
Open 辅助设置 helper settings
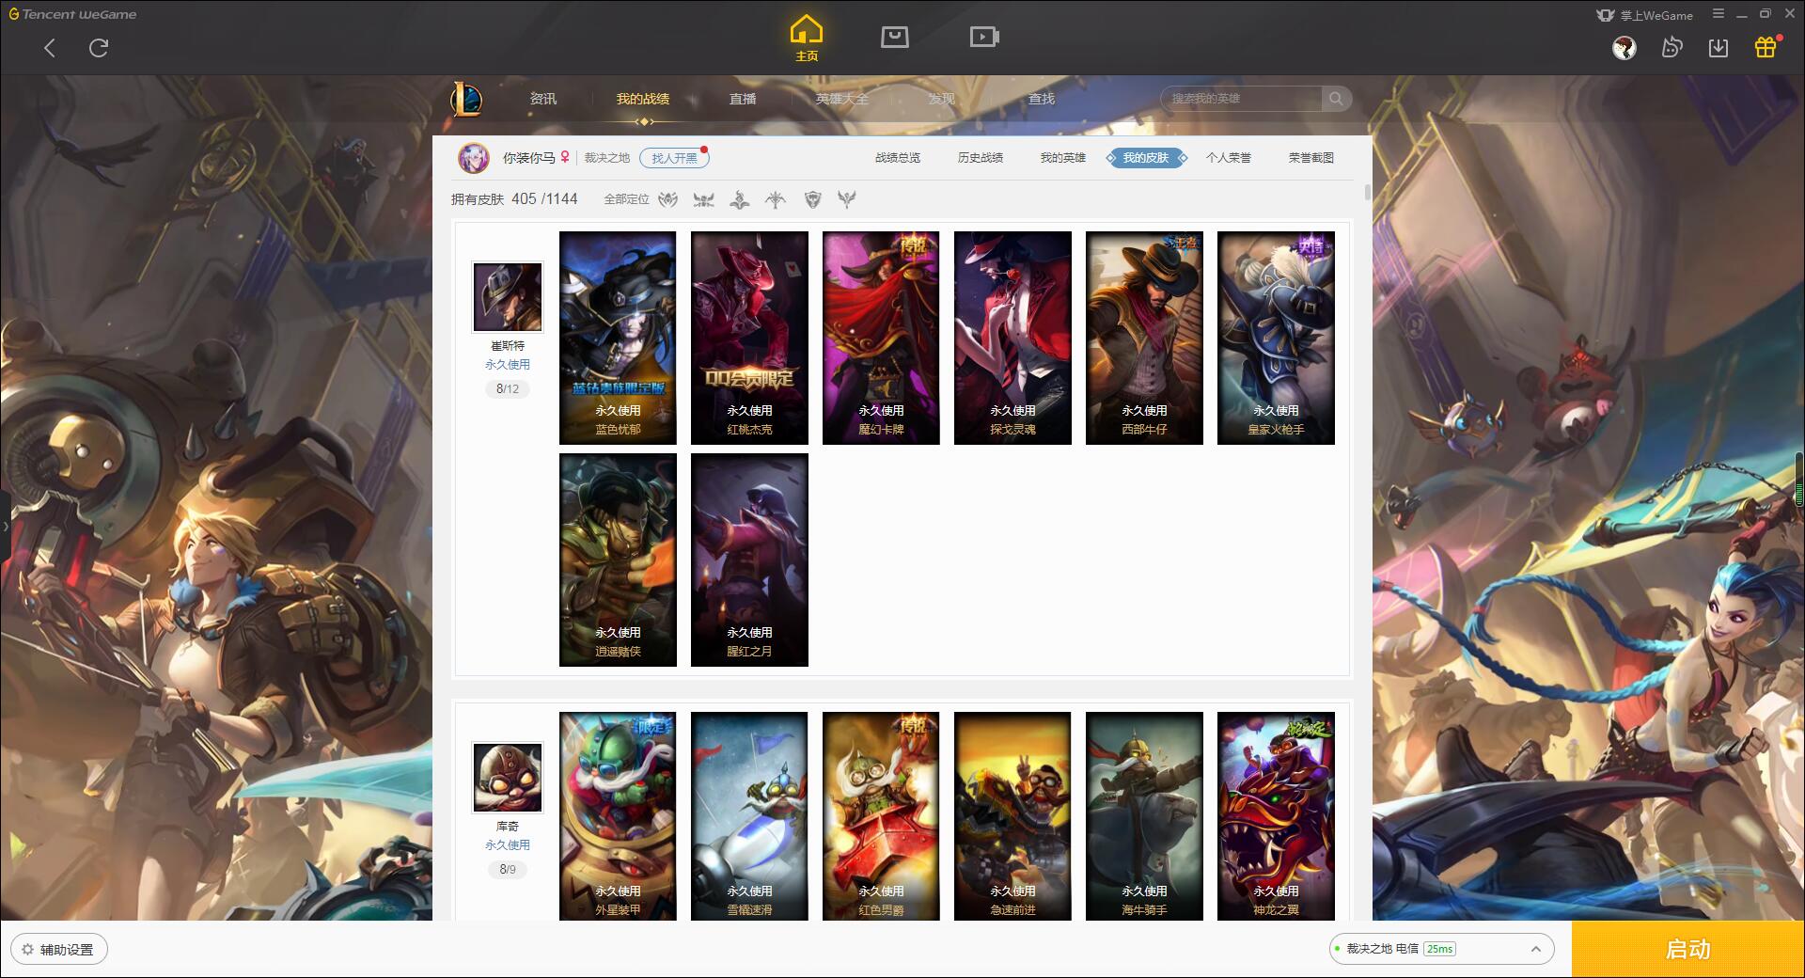(59, 949)
